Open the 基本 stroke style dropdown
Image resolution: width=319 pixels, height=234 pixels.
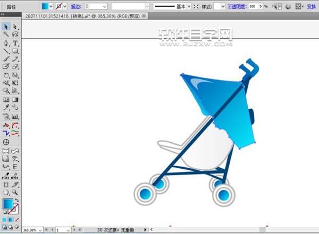coord(189,7)
